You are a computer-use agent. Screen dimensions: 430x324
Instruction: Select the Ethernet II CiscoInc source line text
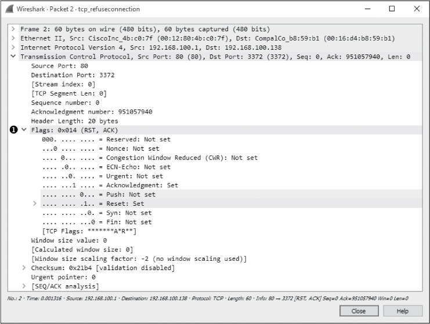(208, 38)
